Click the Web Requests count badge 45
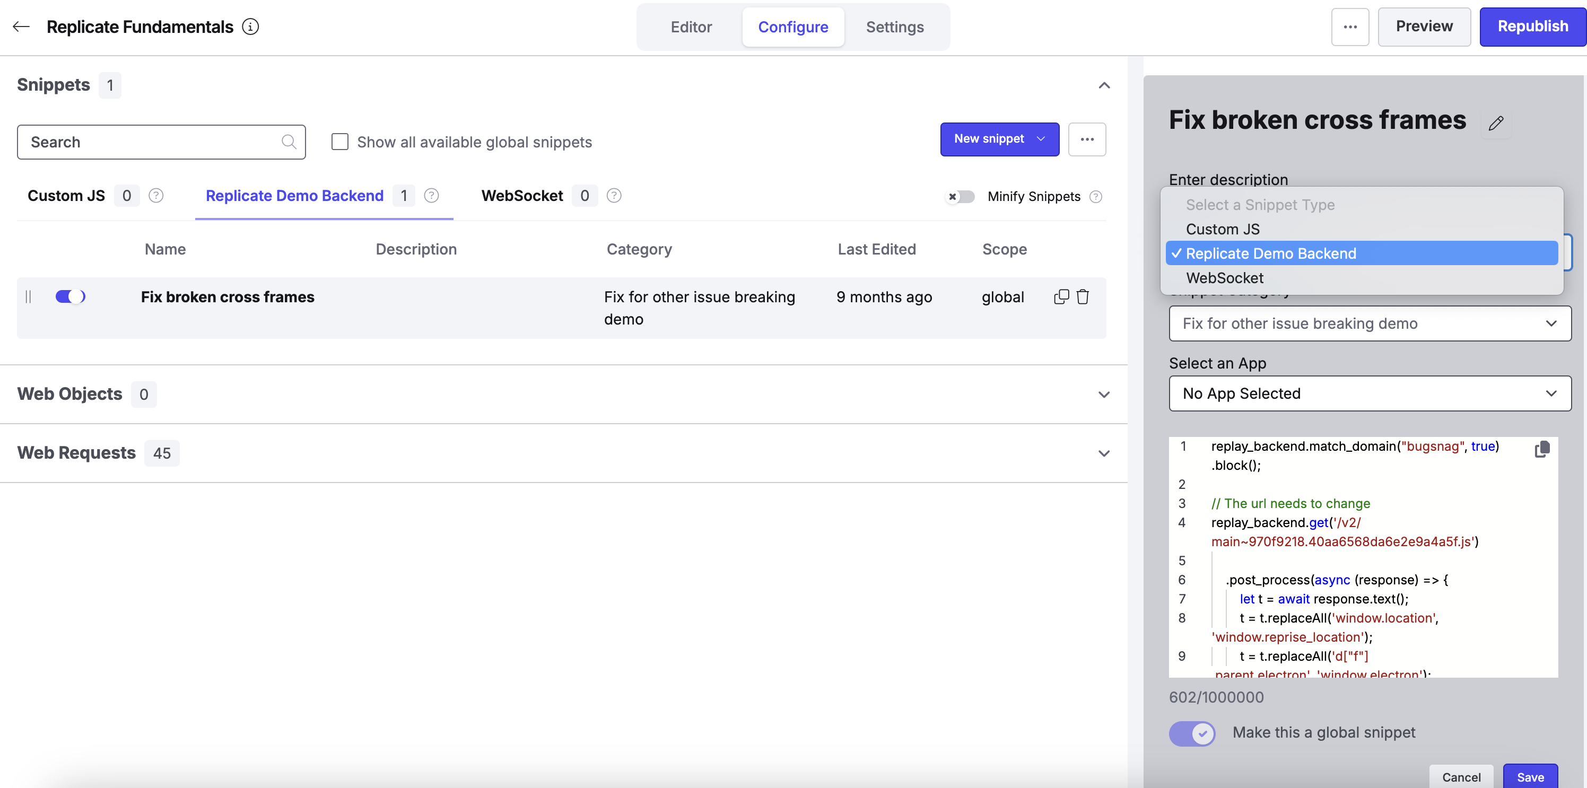 coord(162,453)
